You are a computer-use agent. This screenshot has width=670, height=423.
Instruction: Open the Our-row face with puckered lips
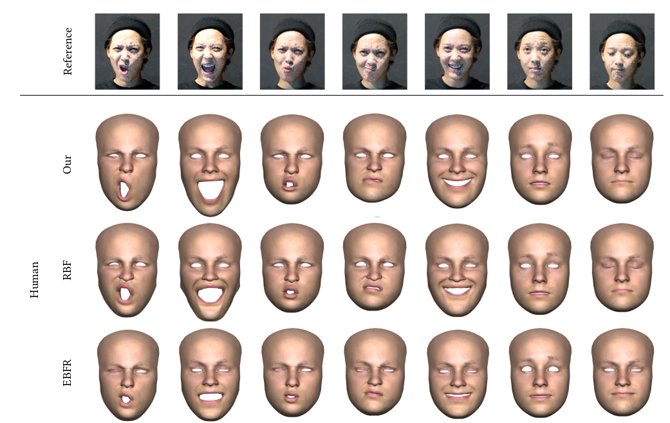click(292, 159)
